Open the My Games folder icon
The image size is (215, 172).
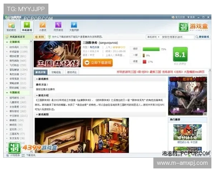pyautogui.click(x=11, y=25)
